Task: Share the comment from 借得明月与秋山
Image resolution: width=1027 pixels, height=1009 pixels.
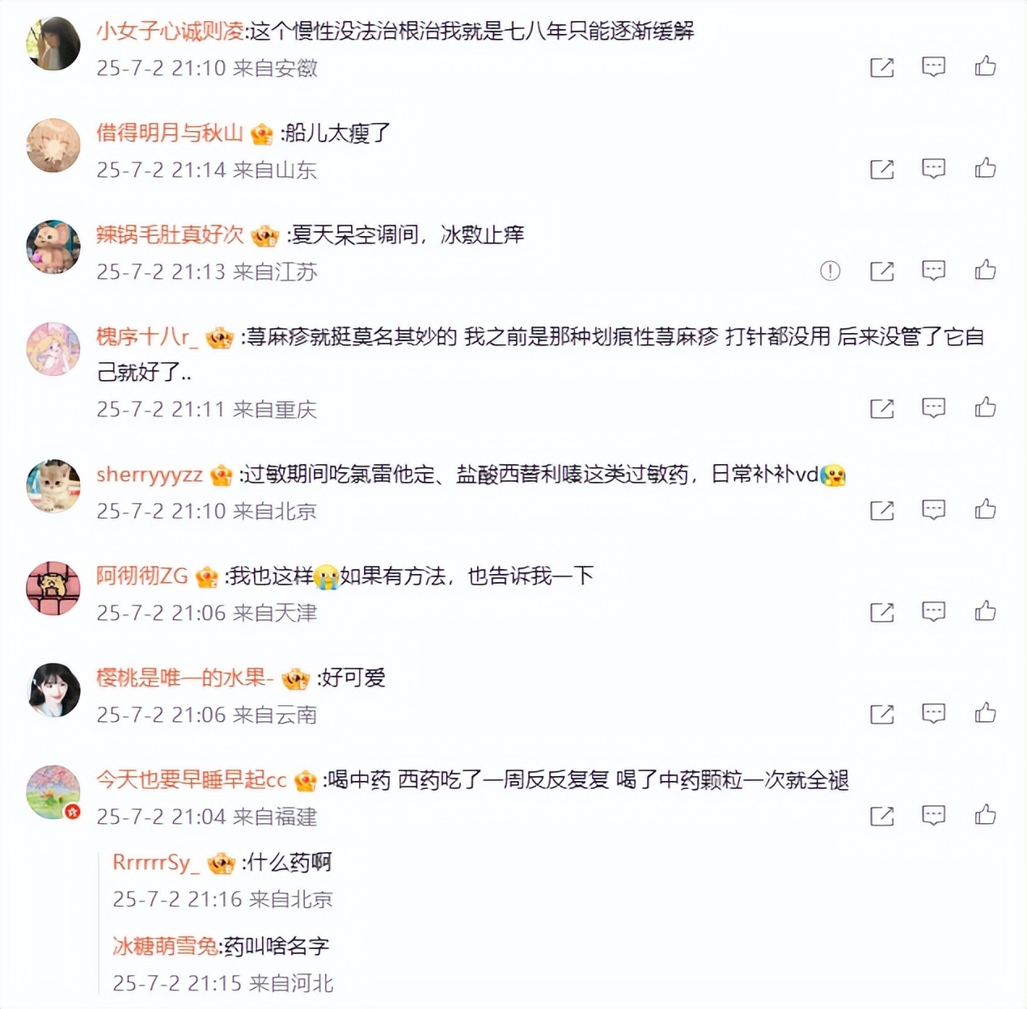Action: 881,169
